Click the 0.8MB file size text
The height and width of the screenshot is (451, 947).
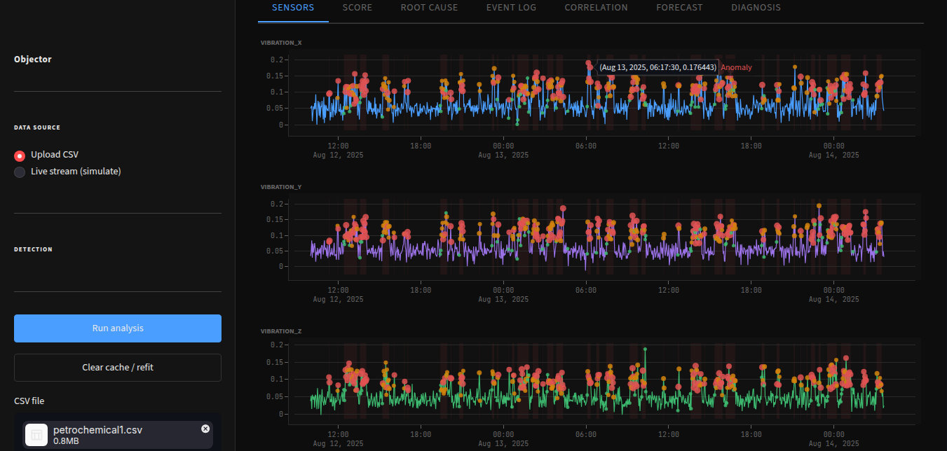click(65, 441)
